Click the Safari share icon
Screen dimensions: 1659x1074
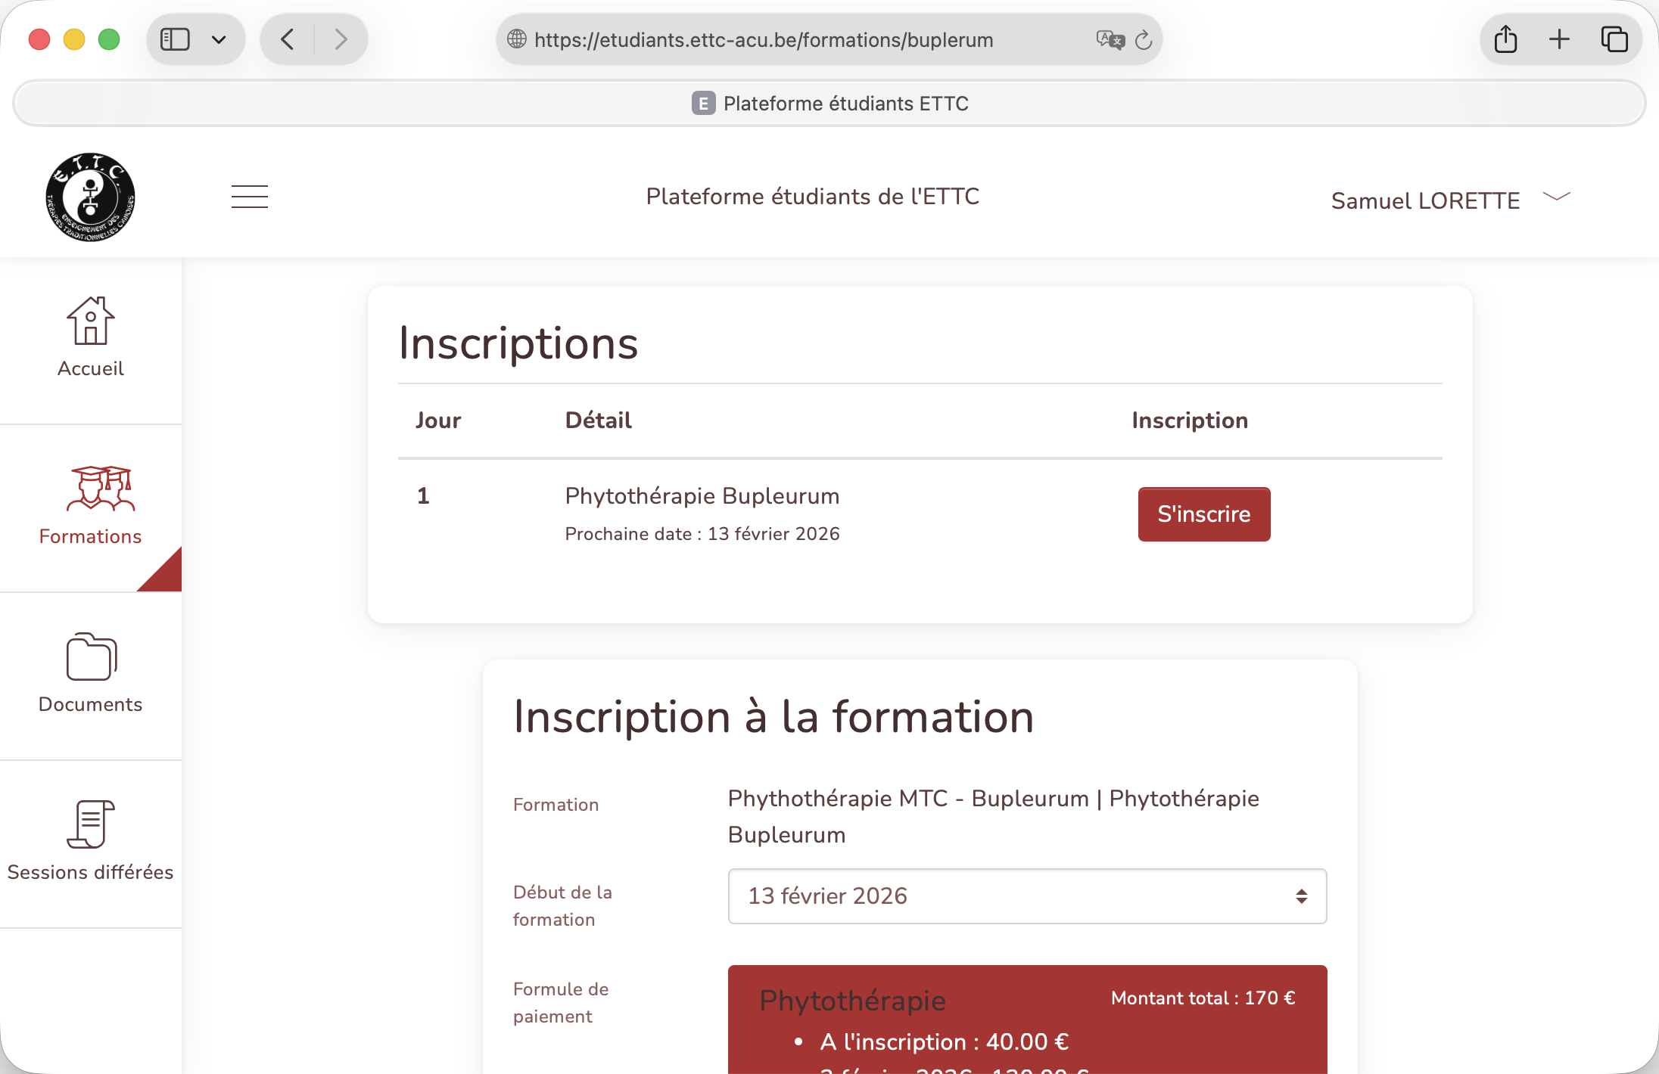1505,39
